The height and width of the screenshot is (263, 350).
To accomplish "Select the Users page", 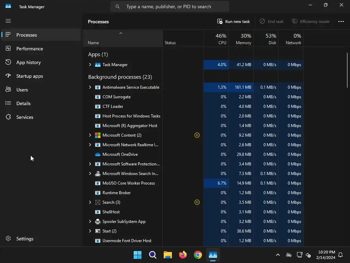I will click(x=41, y=90).
